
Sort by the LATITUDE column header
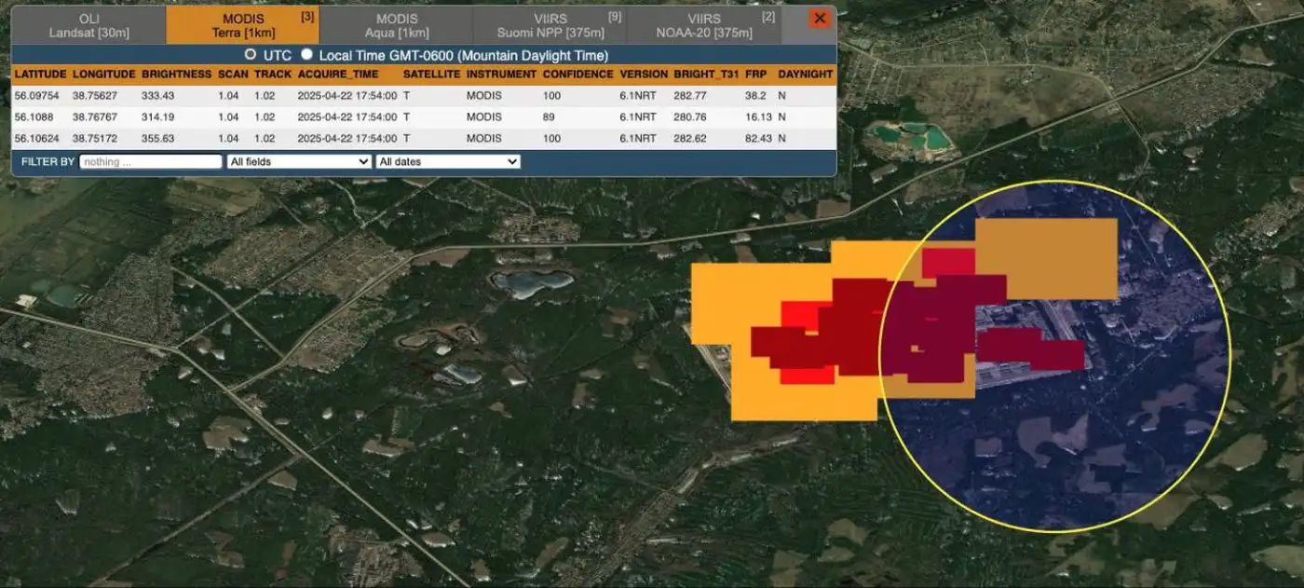click(x=40, y=75)
